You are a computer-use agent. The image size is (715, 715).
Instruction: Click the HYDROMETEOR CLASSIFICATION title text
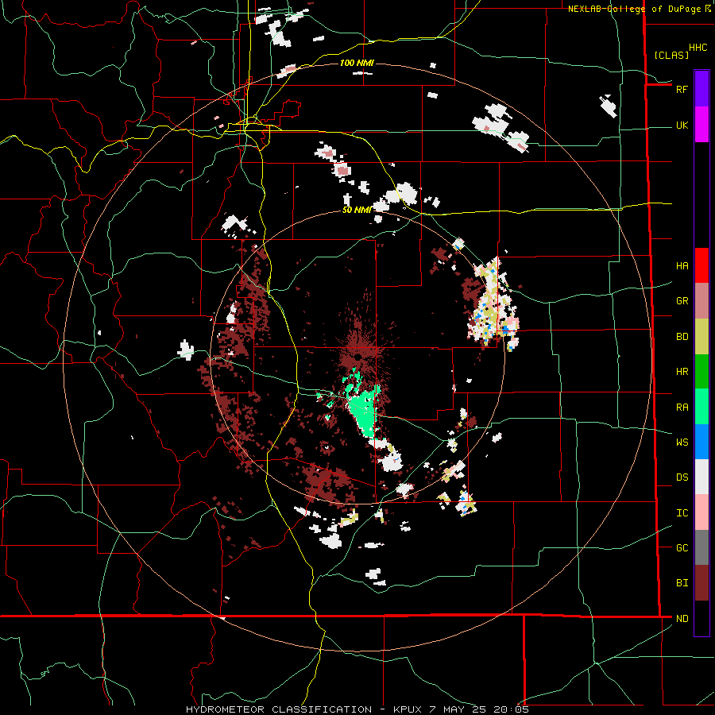click(x=279, y=709)
